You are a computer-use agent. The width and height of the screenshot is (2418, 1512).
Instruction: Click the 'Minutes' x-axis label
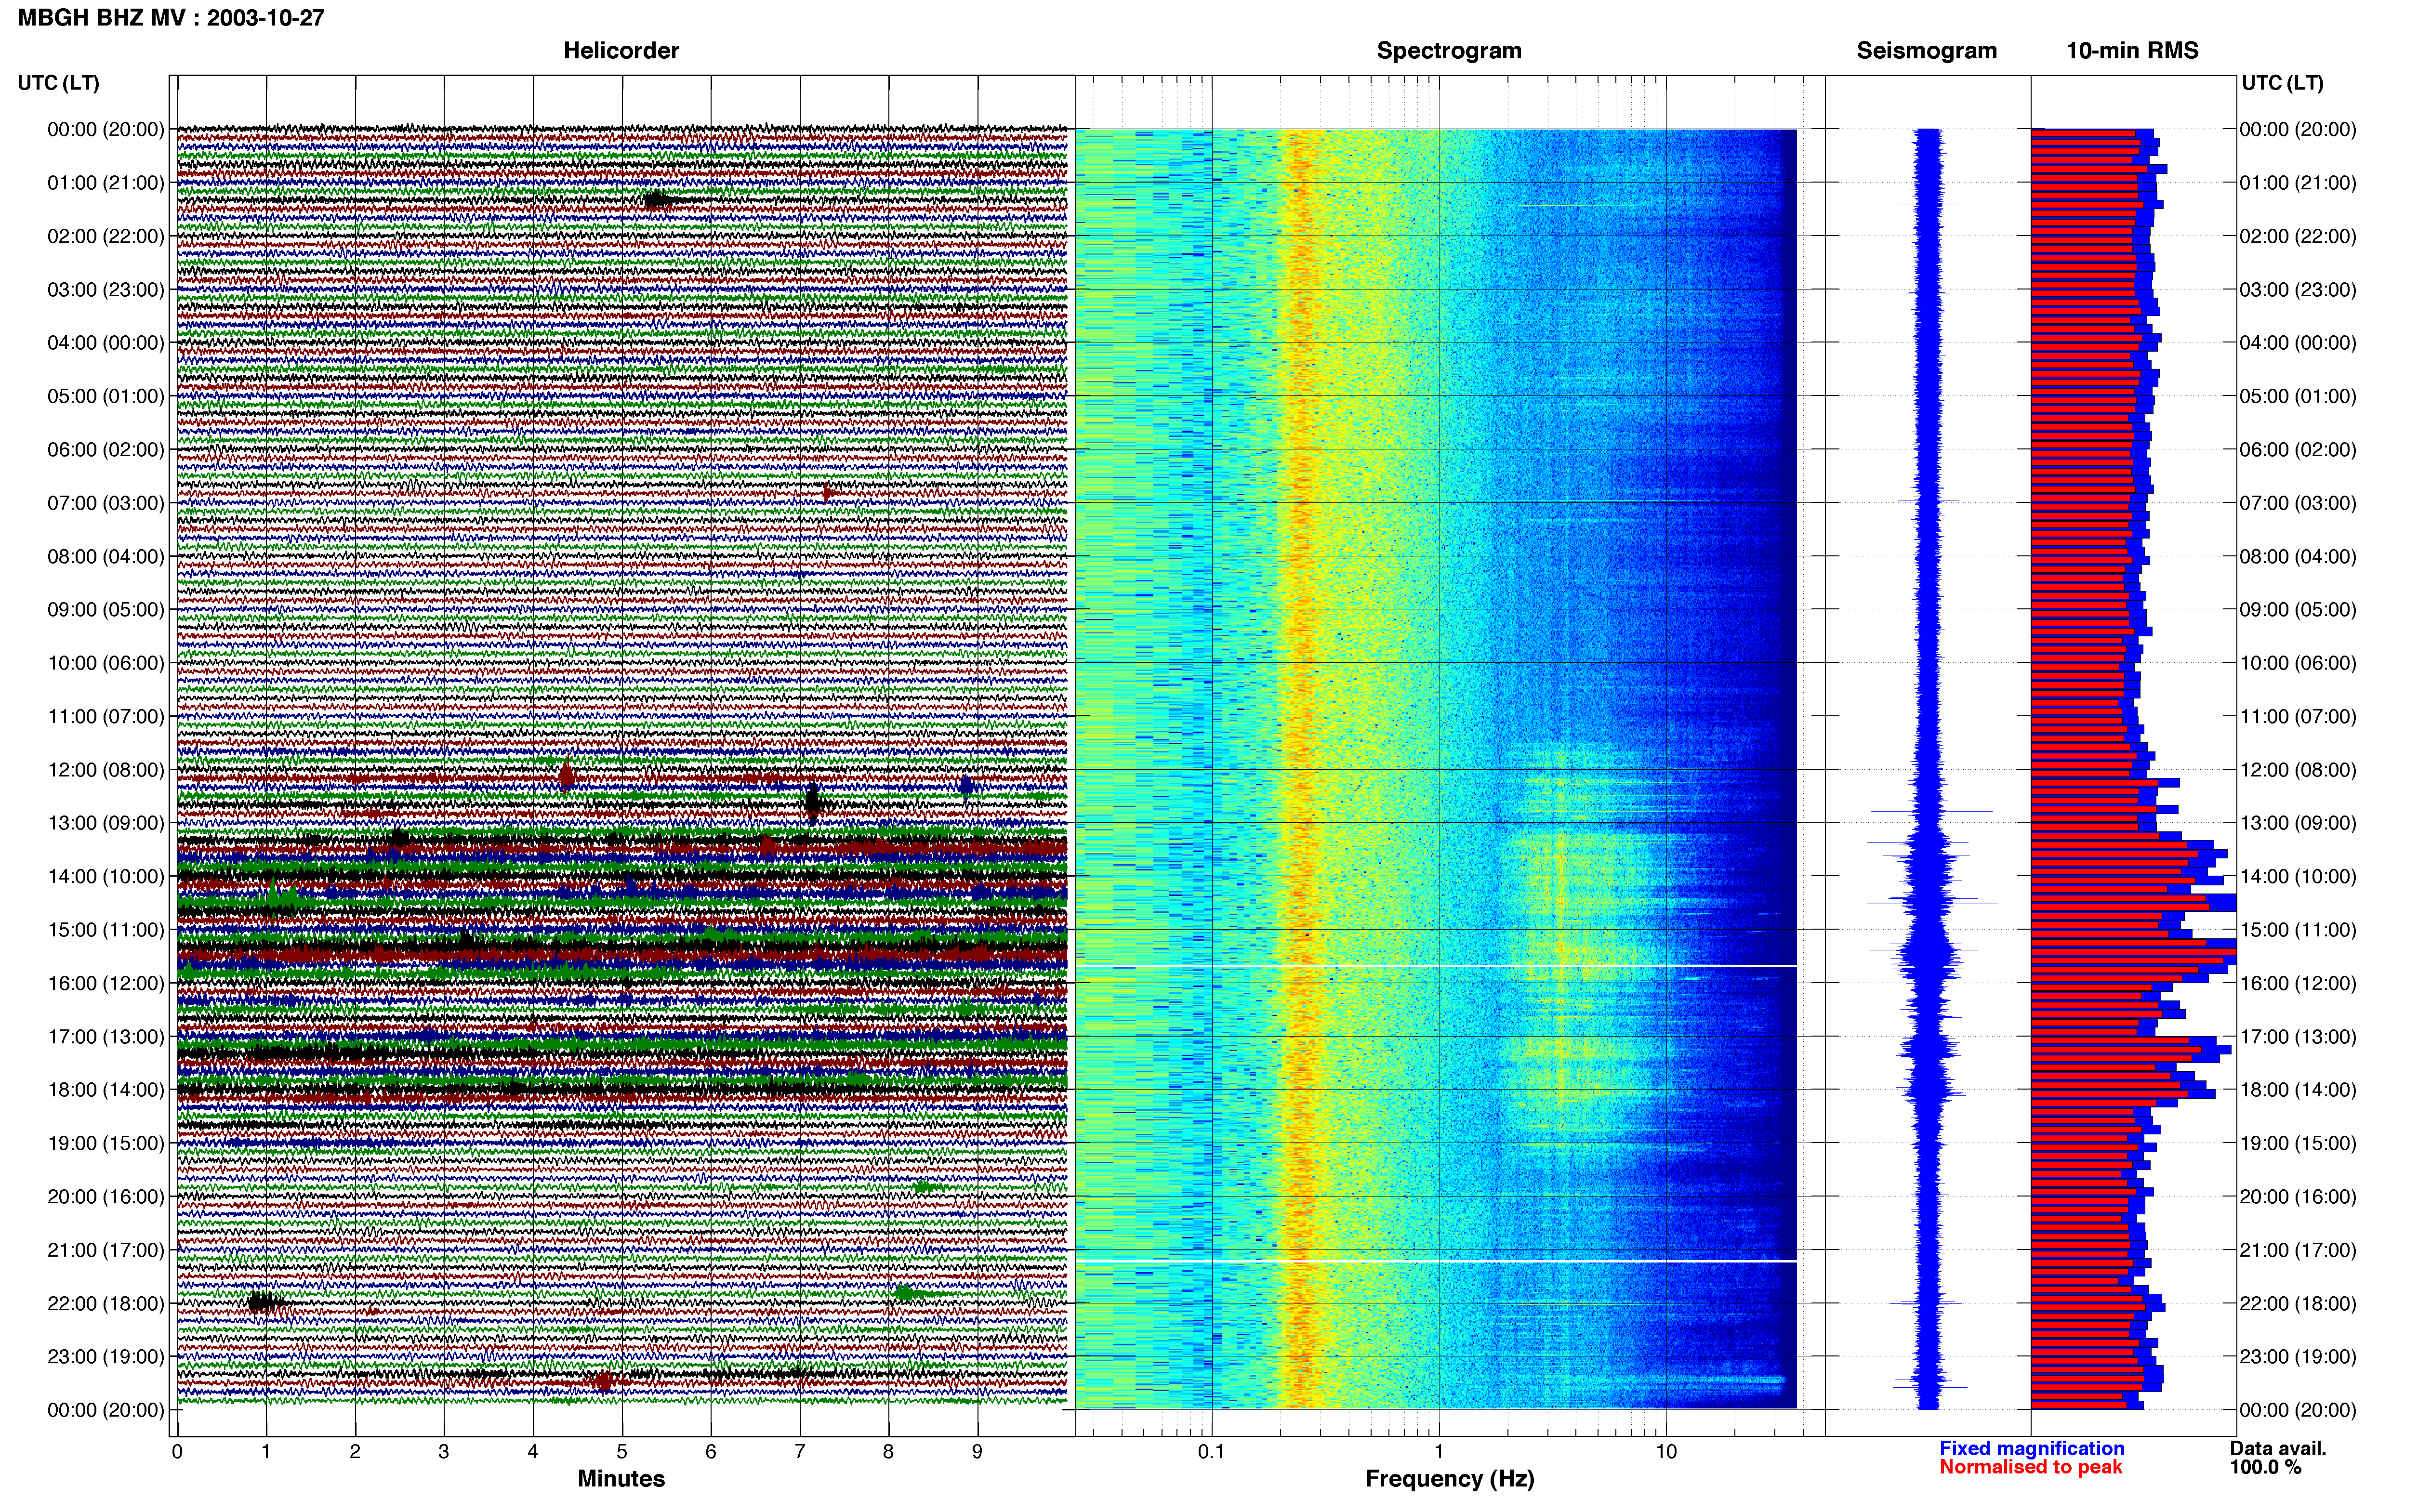point(621,1478)
